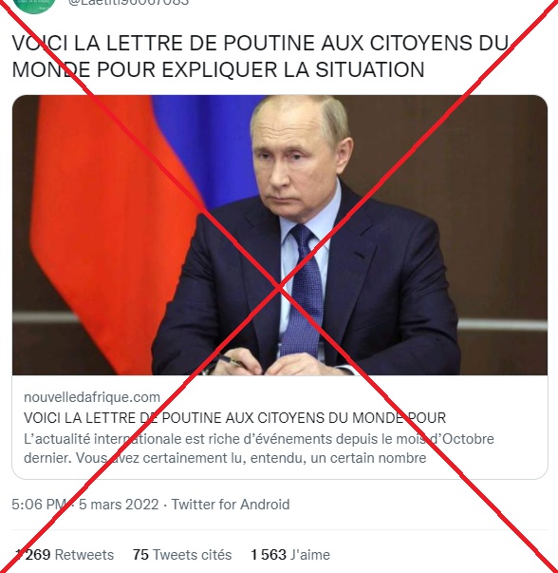Select tweet text "MONDE POUR EXPLIQUER LA SITUATION"
558x573 pixels.
coord(218,69)
